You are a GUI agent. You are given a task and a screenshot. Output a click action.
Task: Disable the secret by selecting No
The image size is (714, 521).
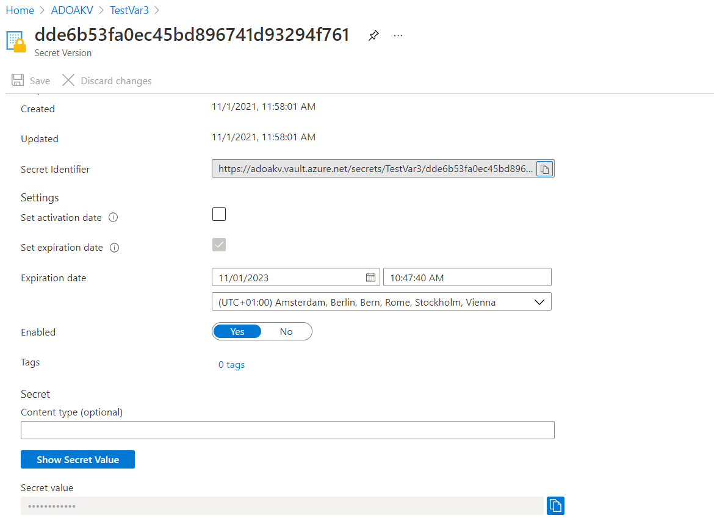(286, 331)
